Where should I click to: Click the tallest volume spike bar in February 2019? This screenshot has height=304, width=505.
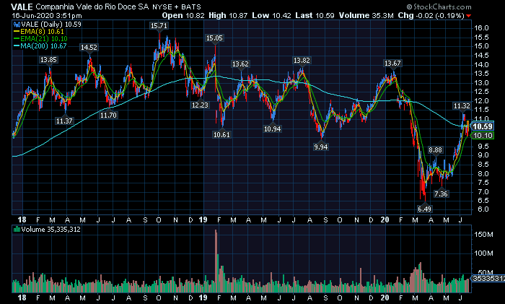tap(216, 261)
